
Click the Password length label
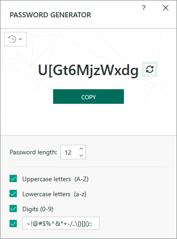(33, 152)
